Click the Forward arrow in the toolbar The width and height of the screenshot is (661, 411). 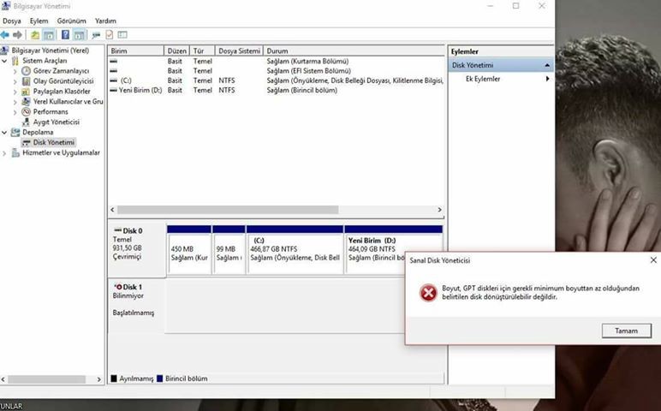(x=18, y=35)
